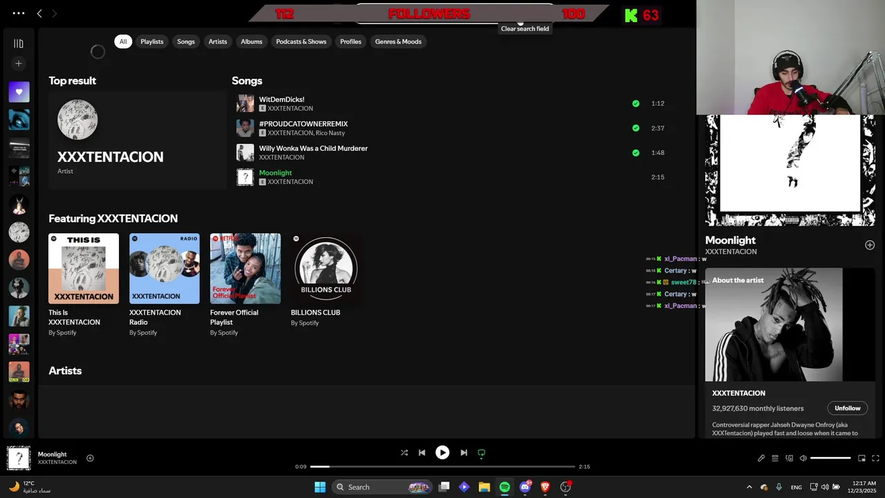Select the WitDemDicks! song row
This screenshot has width=885, height=498.
click(x=449, y=104)
